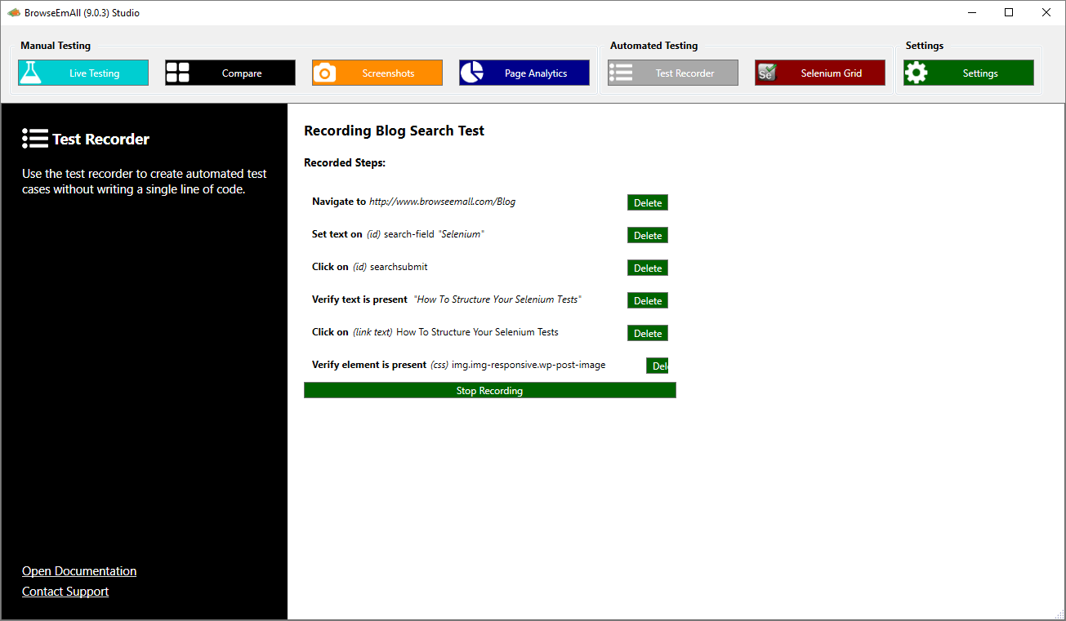Viewport: 1066px width, 621px height.
Task: Click the Selenium Grid Se icon
Action: (x=766, y=73)
